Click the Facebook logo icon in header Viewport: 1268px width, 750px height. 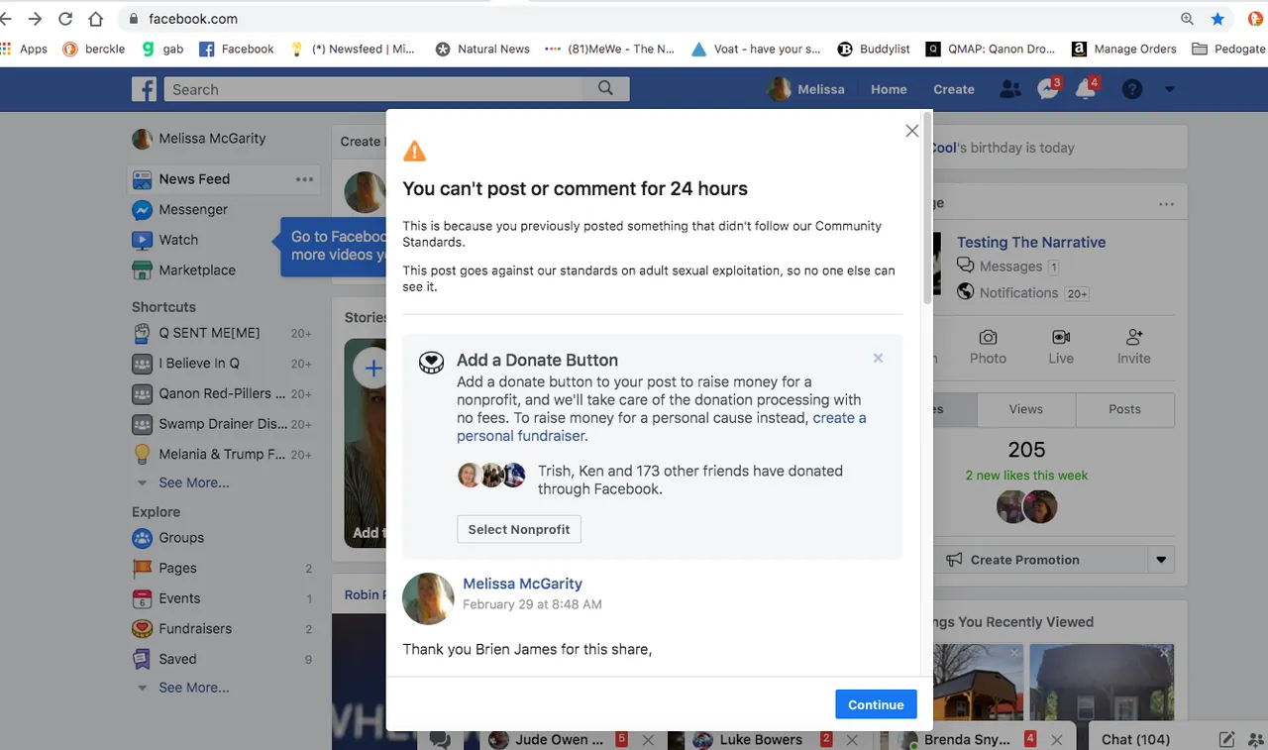point(145,89)
